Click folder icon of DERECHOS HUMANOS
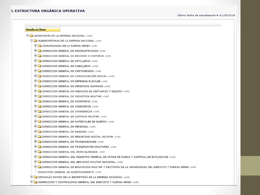 [39, 86]
